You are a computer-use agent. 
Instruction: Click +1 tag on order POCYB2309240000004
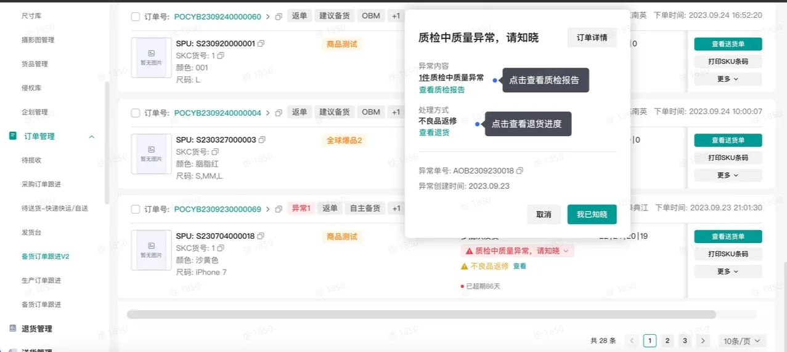coord(396,112)
